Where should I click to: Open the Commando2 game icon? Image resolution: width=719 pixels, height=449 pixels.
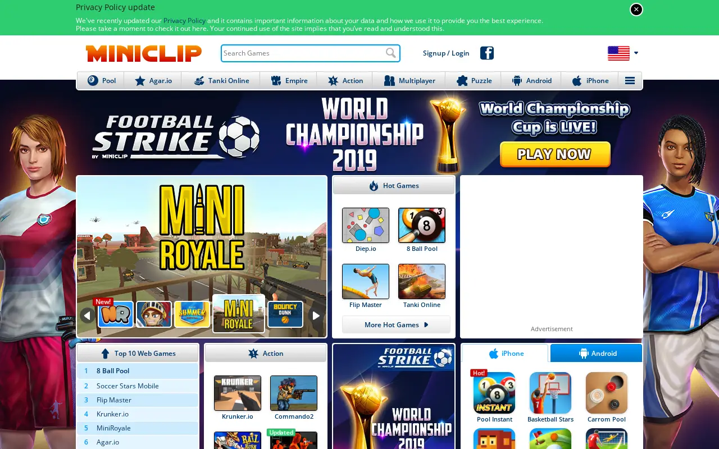294,393
